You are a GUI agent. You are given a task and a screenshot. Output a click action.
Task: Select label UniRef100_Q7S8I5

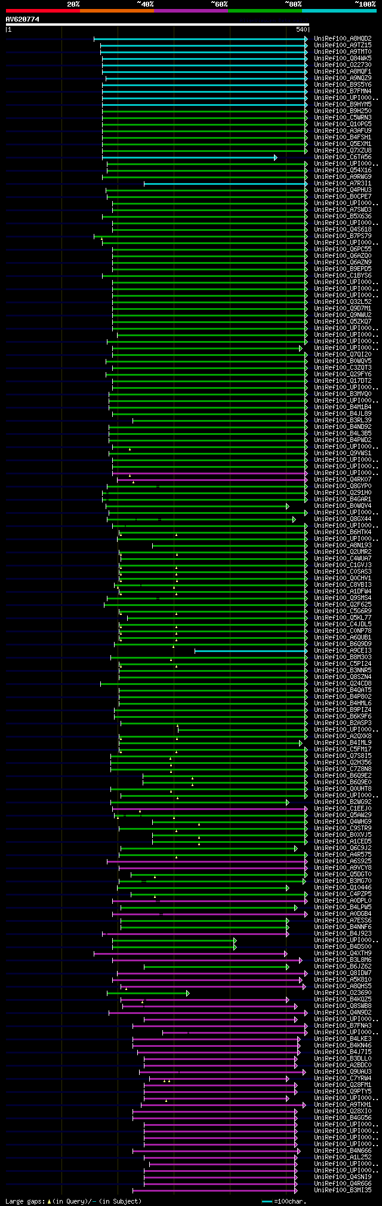[x=343, y=756]
